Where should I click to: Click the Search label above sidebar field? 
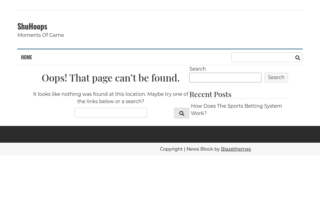pos(197,69)
